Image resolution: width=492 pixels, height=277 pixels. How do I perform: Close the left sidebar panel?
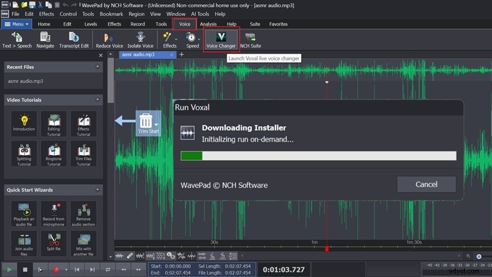pos(101,55)
